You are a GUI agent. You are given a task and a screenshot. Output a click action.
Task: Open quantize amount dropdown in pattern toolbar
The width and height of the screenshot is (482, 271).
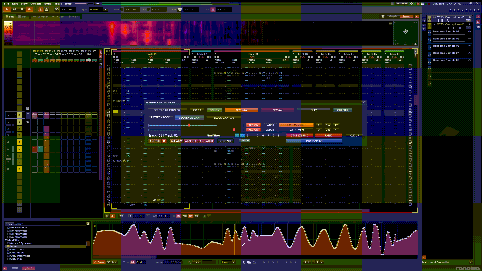(x=148, y=216)
